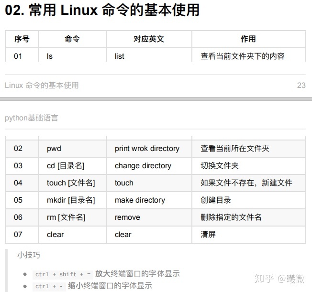Click the row number '07' cell
312x292 pixels.
pyautogui.click(x=22, y=235)
